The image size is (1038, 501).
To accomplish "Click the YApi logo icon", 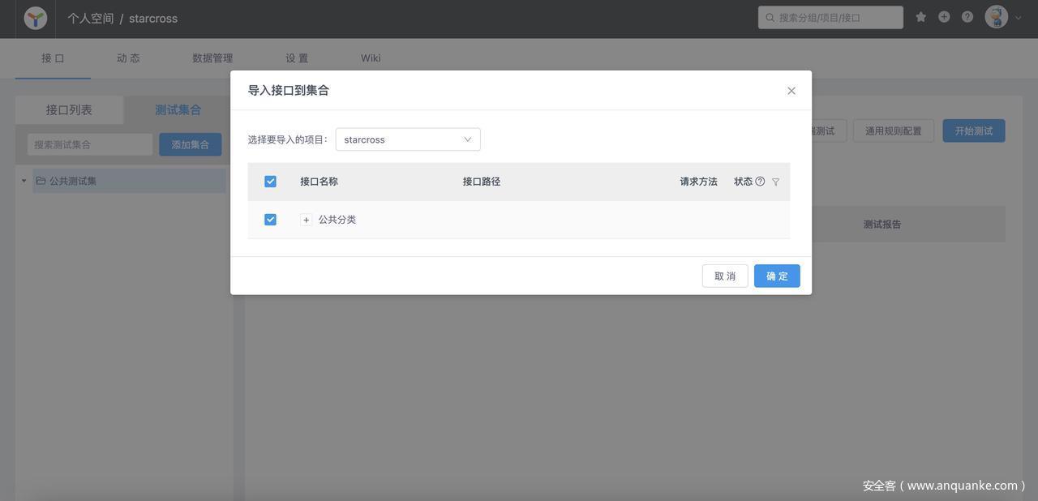I will coord(35,18).
